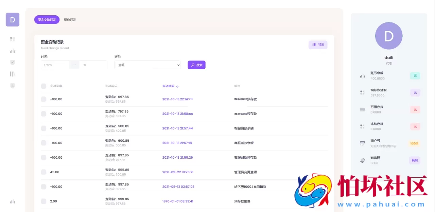Select the statistics bar chart icon in sidebar
435x212 pixels.
pyautogui.click(x=12, y=51)
